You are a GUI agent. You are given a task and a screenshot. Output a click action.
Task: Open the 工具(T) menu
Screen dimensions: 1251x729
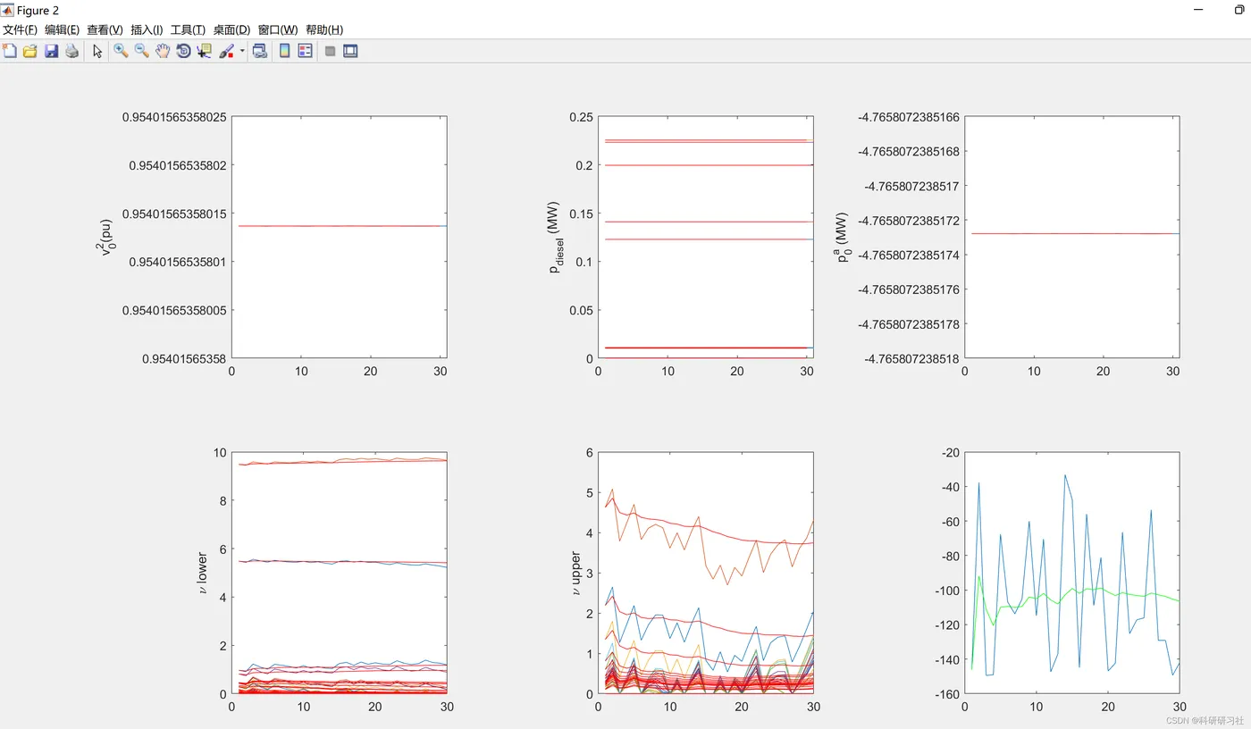pyautogui.click(x=188, y=29)
